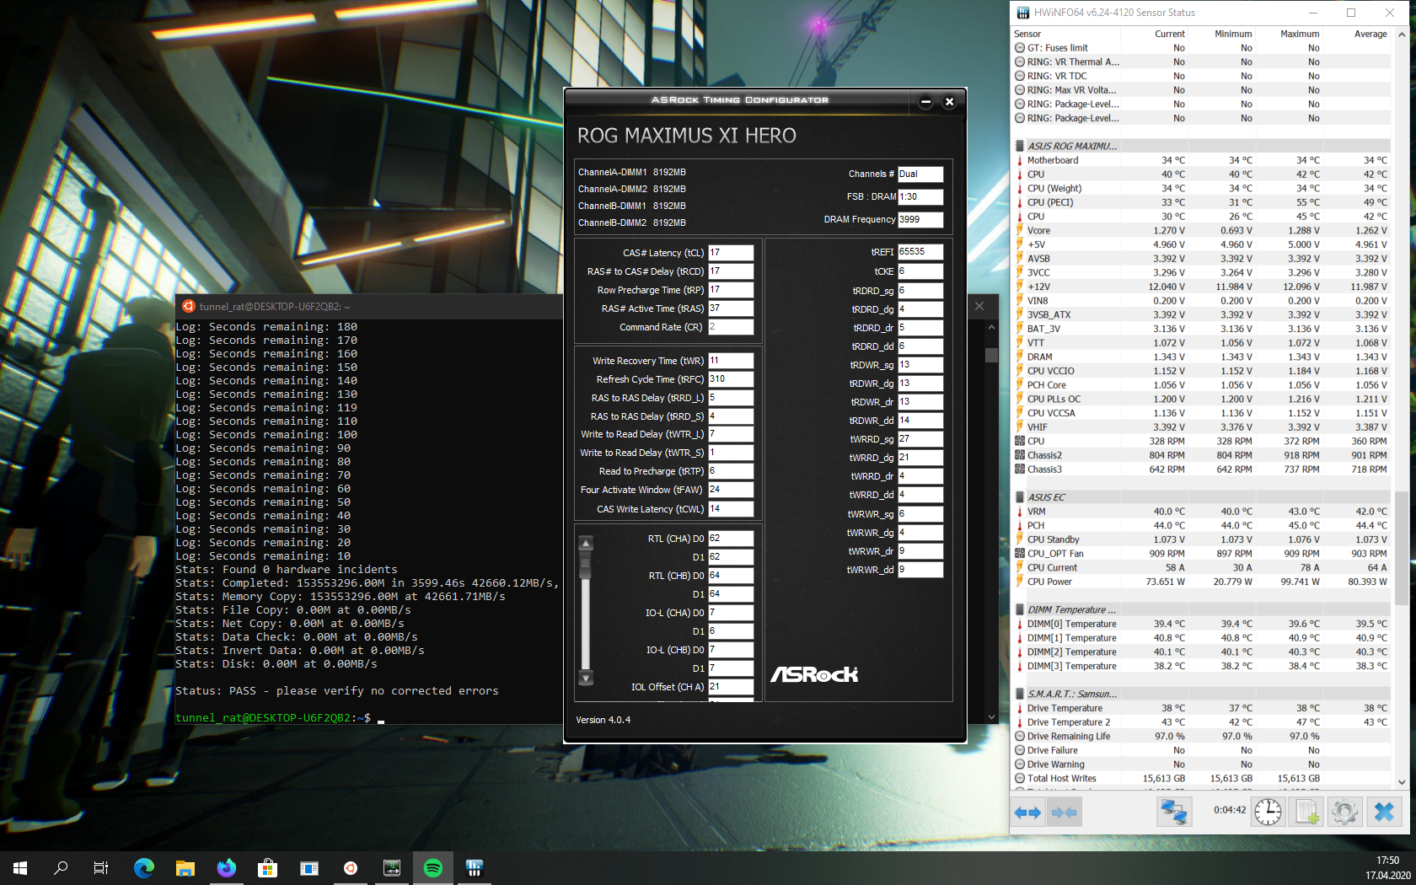The width and height of the screenshot is (1416, 885).
Task: Click the Four Activate Window (tFAW) field
Action: tap(731, 490)
